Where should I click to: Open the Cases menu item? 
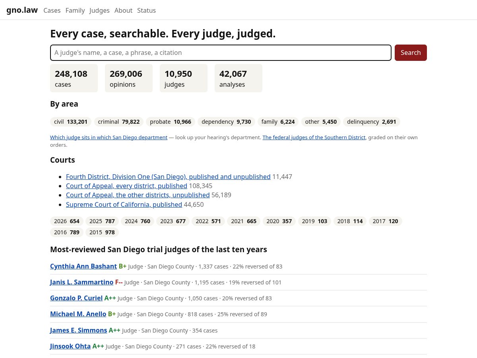[x=52, y=10]
